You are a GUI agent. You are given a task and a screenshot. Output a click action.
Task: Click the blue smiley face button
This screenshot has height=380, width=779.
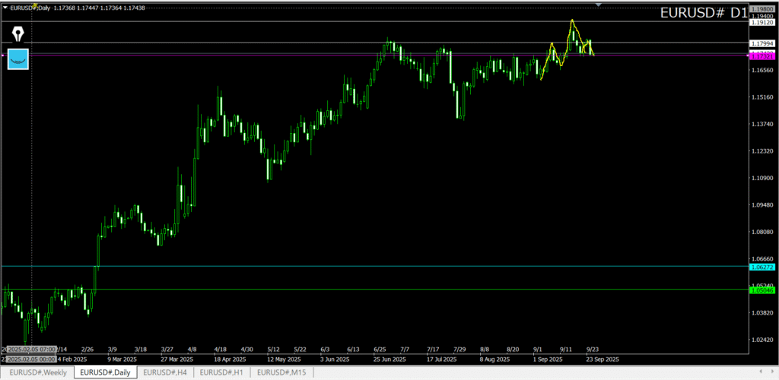(17, 59)
